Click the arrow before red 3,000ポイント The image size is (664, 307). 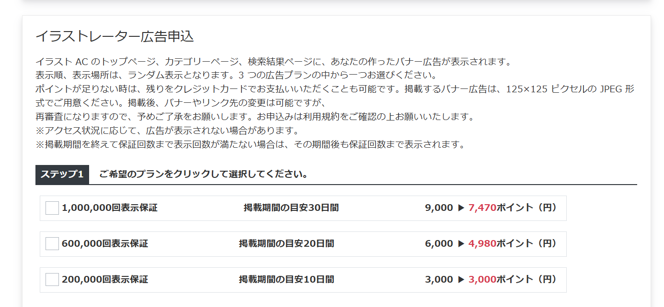[461, 280]
